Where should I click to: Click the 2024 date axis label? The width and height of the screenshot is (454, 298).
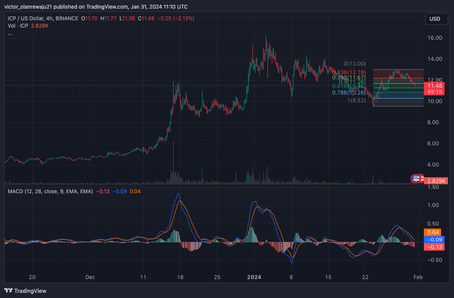(x=254, y=277)
